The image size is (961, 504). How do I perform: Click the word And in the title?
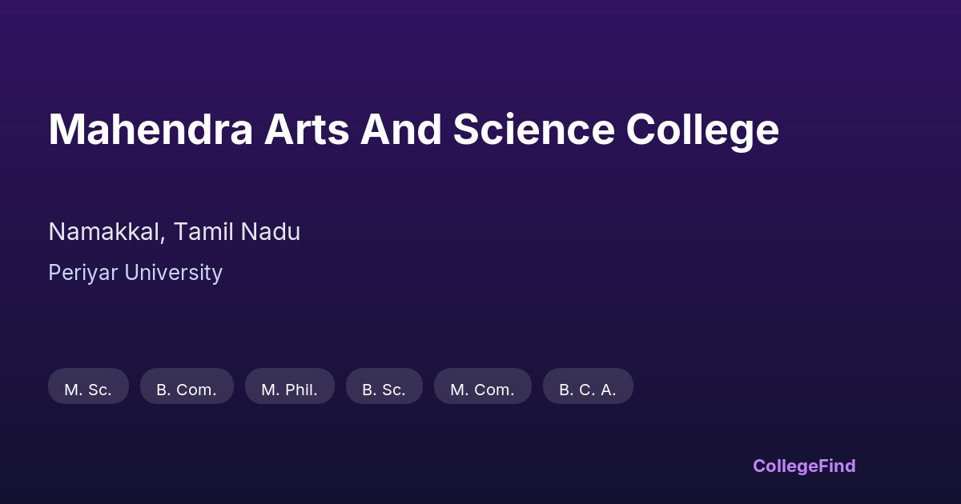(400, 130)
